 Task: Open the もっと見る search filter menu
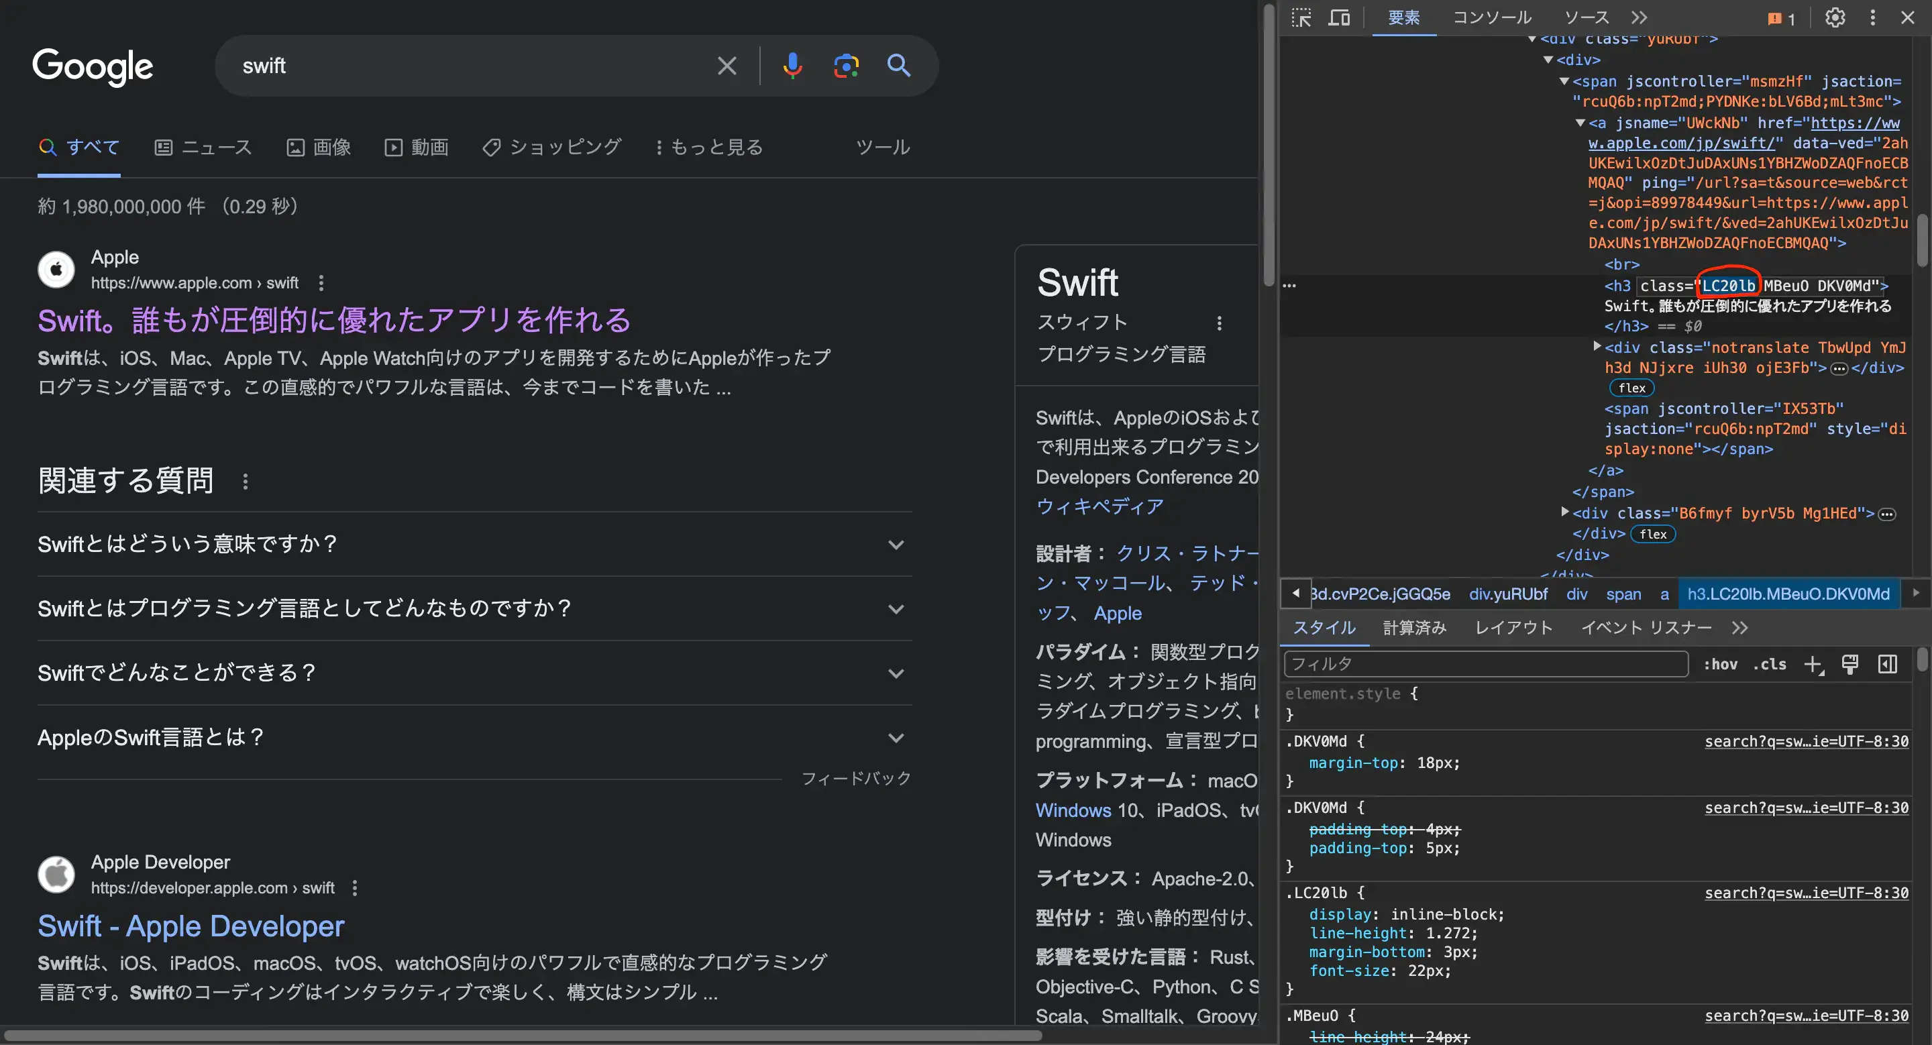[709, 147]
